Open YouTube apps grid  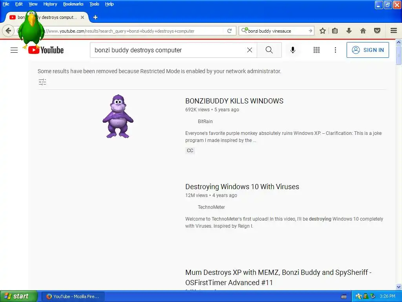pos(317,50)
